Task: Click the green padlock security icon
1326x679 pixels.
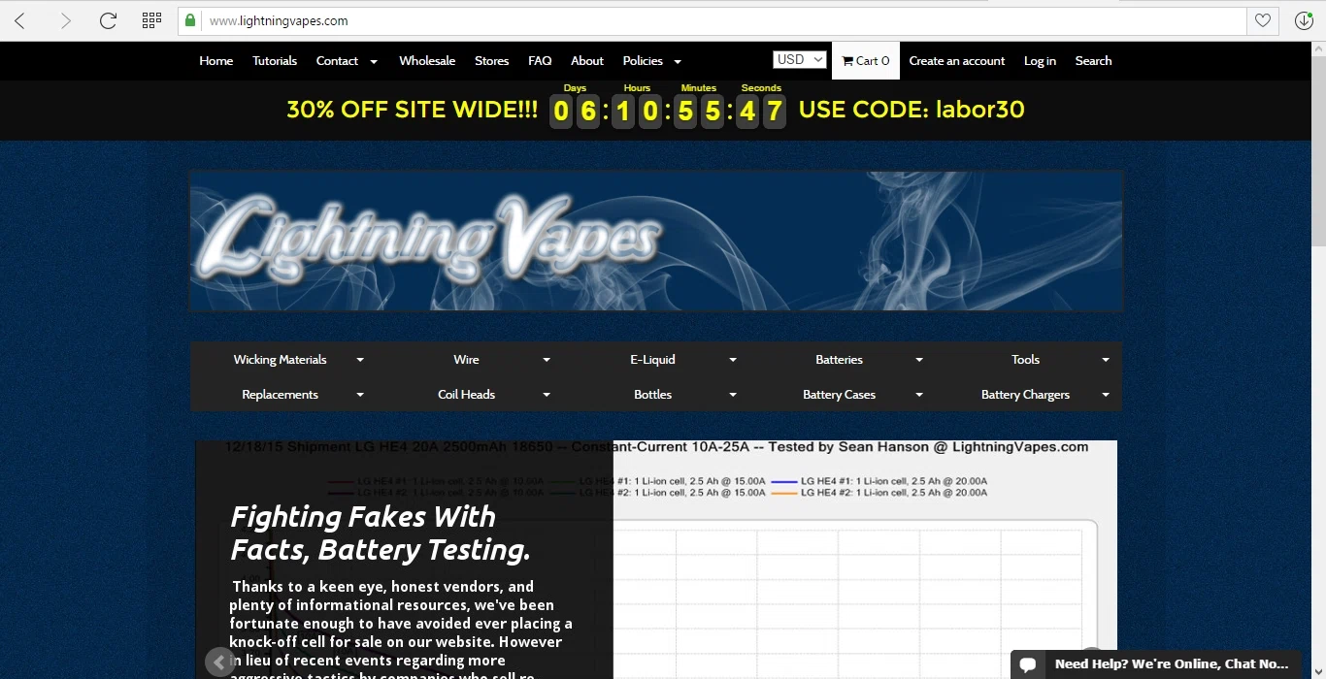Action: point(190,20)
